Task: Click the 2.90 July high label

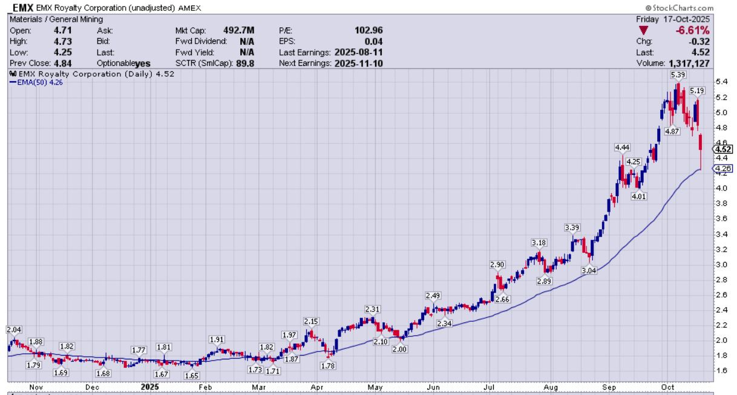Action: [497, 265]
